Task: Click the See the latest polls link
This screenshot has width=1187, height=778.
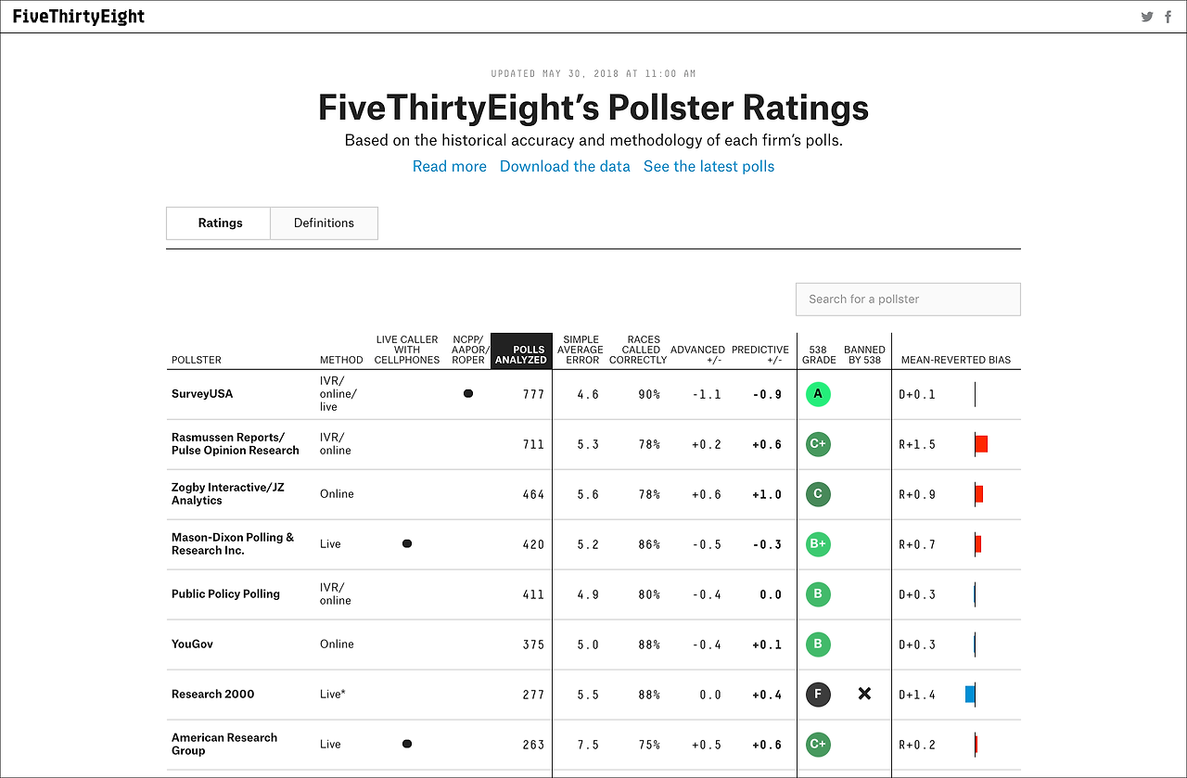Action: [708, 166]
